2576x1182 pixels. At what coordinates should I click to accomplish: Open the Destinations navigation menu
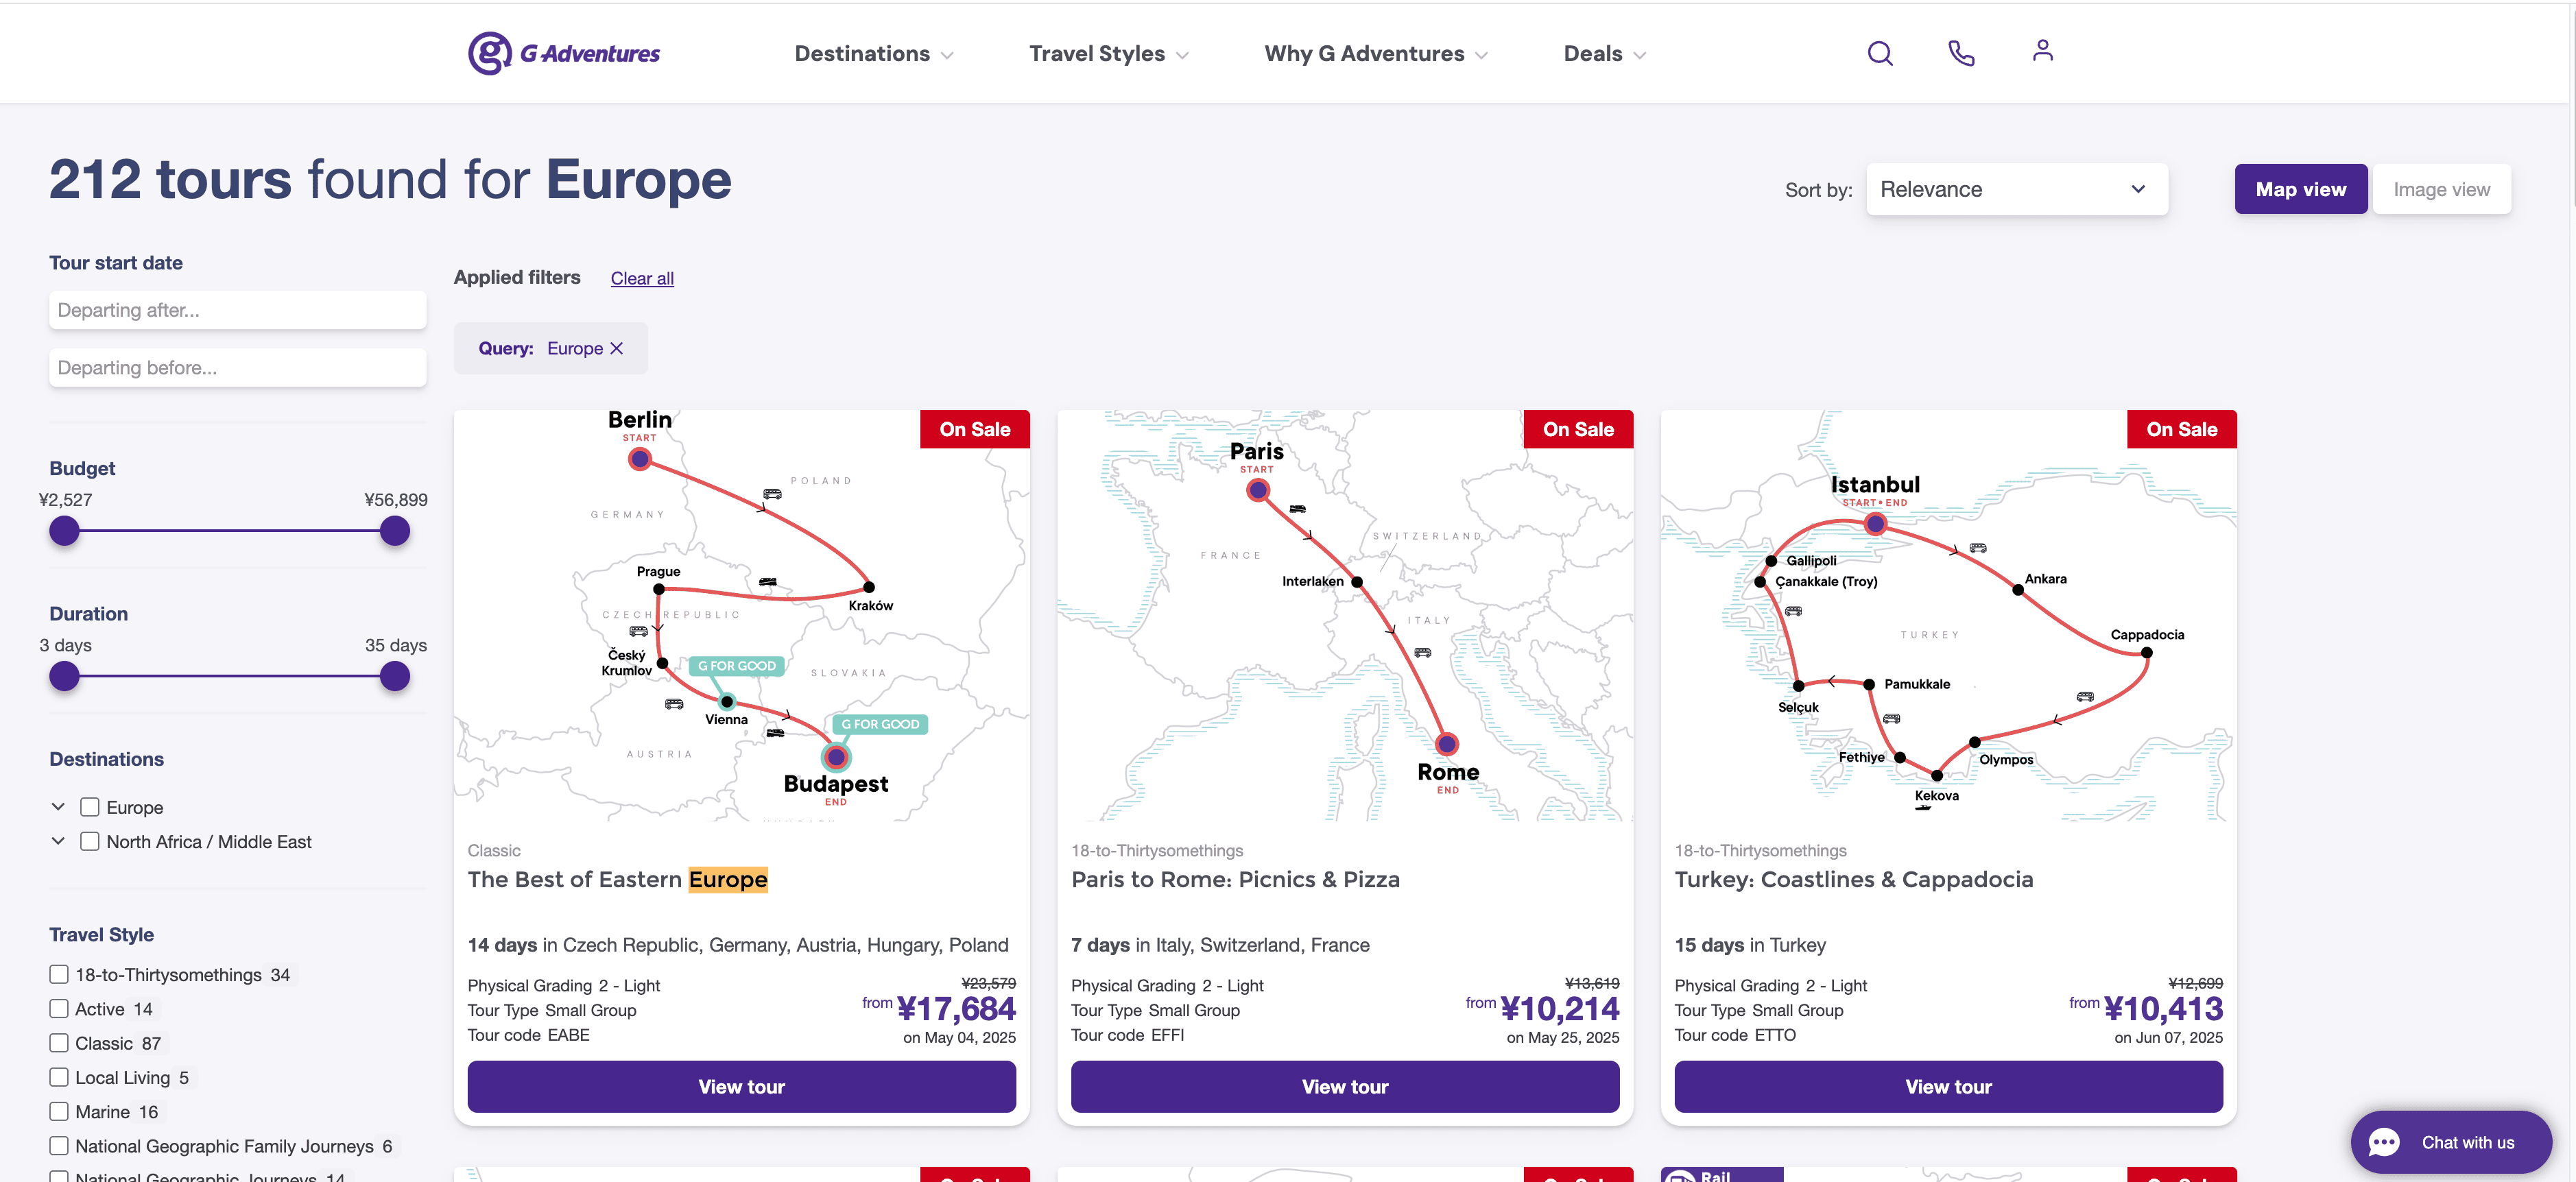click(x=873, y=54)
